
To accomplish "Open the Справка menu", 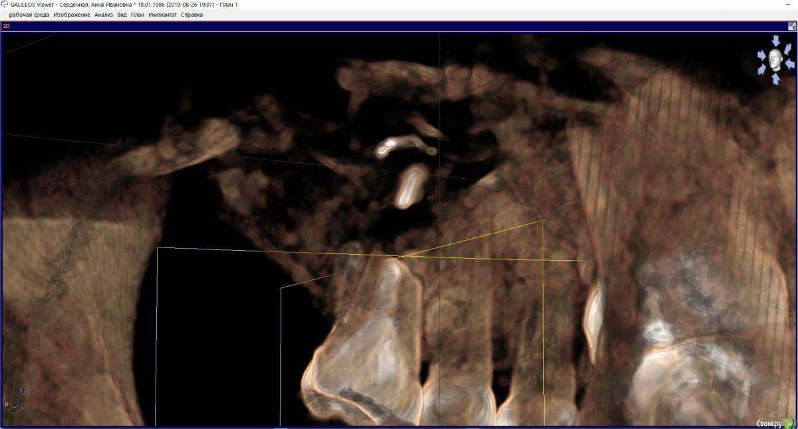I will 192,15.
